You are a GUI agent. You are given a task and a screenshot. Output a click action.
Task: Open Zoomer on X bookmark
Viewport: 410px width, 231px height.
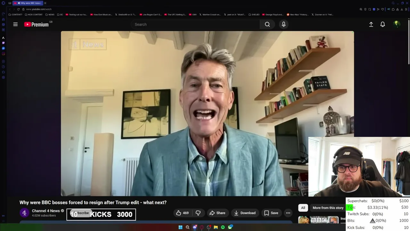pyautogui.click(x=323, y=14)
